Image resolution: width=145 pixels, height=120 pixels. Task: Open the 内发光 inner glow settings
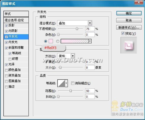(x=13, y=42)
